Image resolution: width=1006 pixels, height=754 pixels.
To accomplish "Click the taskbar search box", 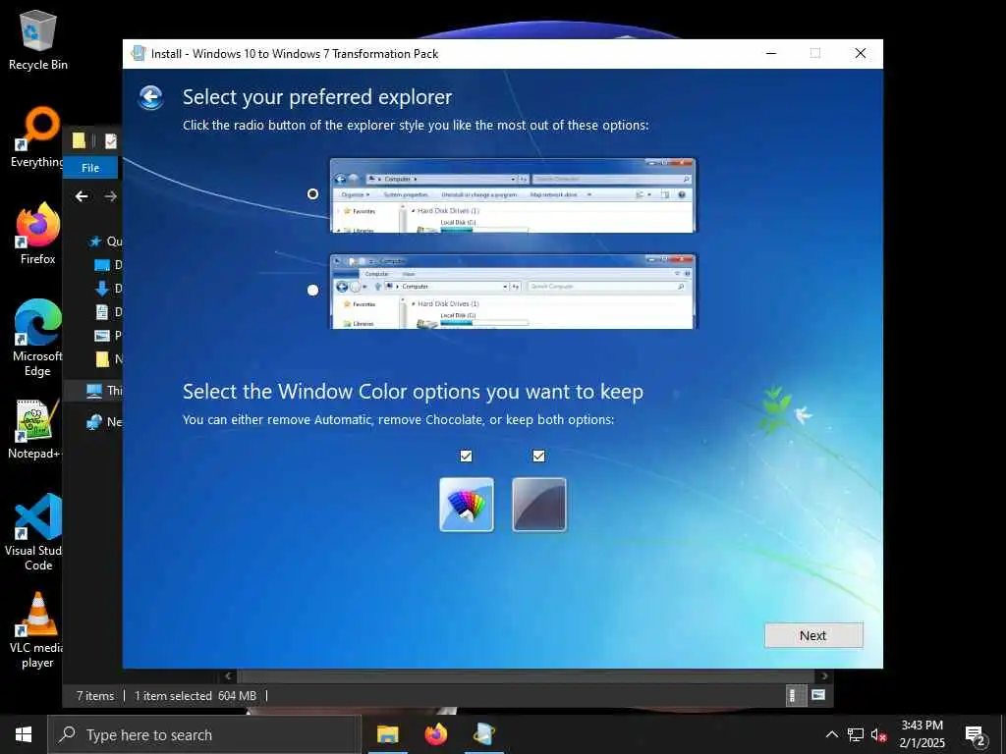I will (204, 734).
